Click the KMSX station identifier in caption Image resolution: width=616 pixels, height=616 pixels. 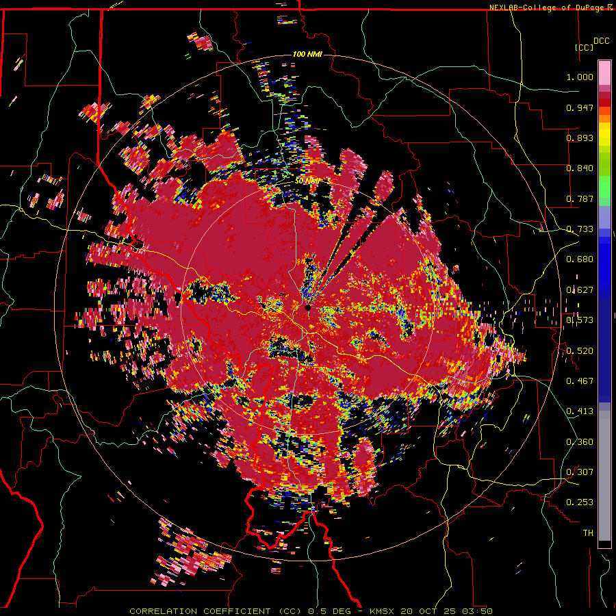(383, 611)
